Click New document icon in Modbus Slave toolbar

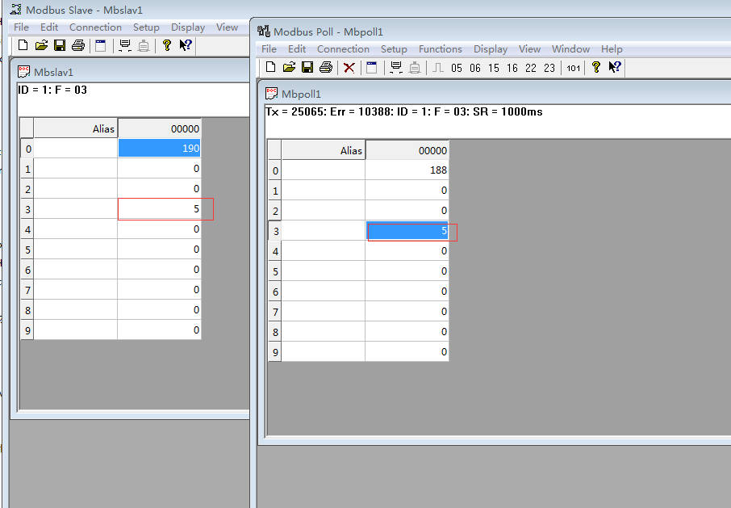[x=23, y=45]
